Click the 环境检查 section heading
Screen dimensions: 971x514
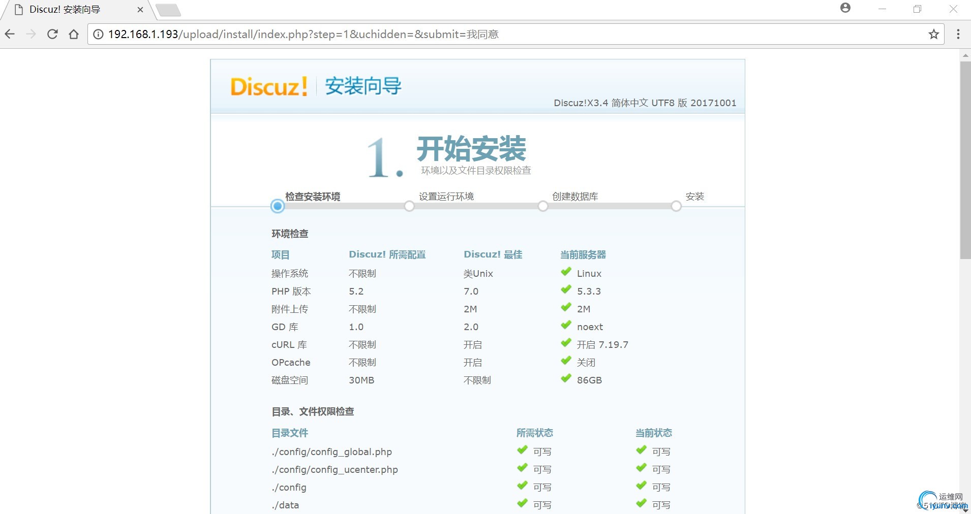pyautogui.click(x=290, y=234)
